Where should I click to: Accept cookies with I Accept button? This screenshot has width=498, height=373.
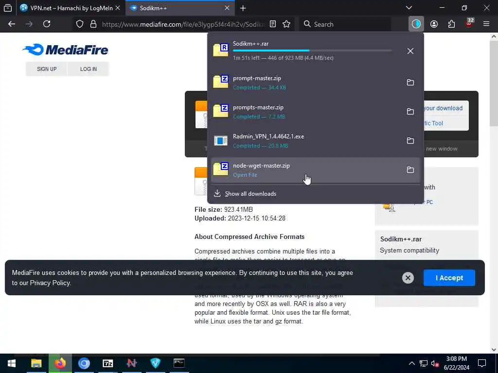(449, 278)
